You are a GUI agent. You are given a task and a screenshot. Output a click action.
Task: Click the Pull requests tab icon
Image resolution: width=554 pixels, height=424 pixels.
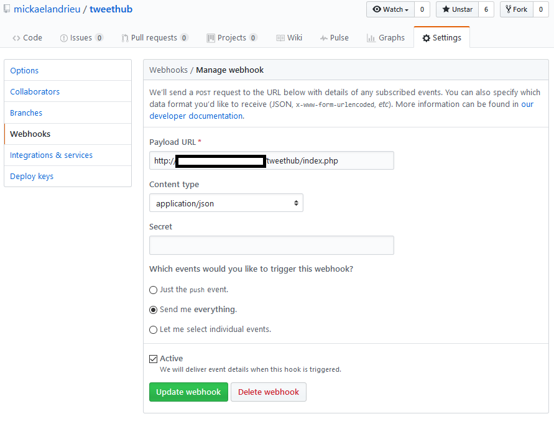pyautogui.click(x=125, y=38)
